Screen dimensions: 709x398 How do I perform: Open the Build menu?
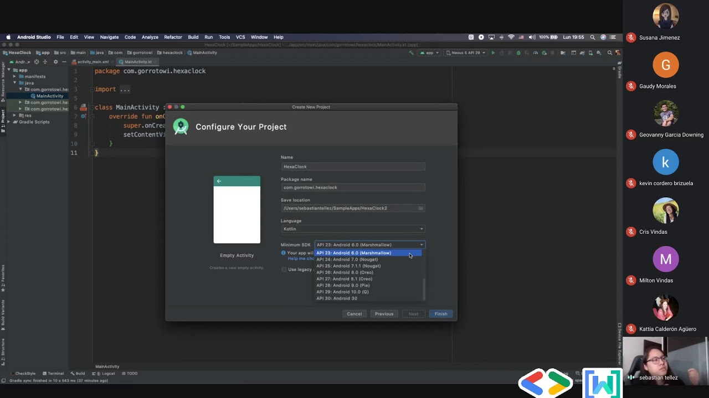pyautogui.click(x=193, y=37)
